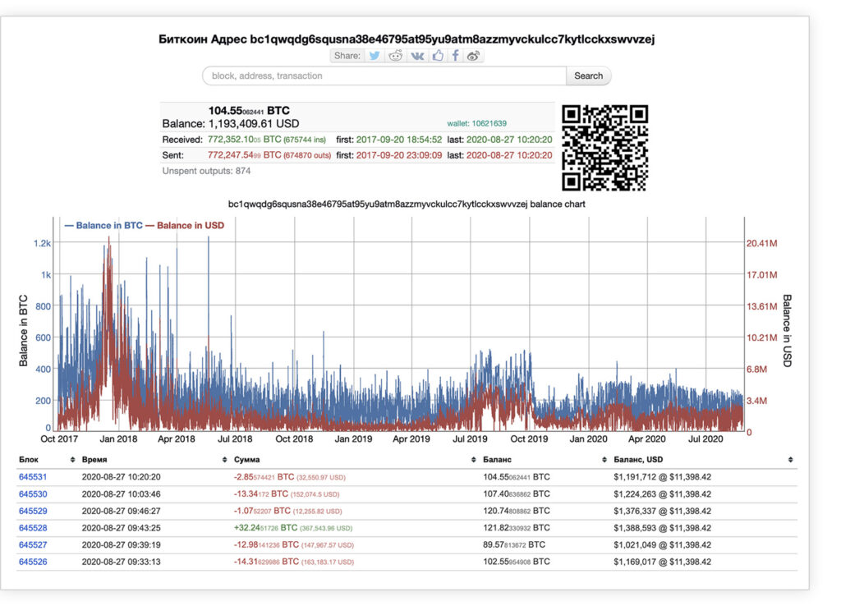The width and height of the screenshot is (841, 606).
Task: Open block 645528 link
Action: [33, 528]
